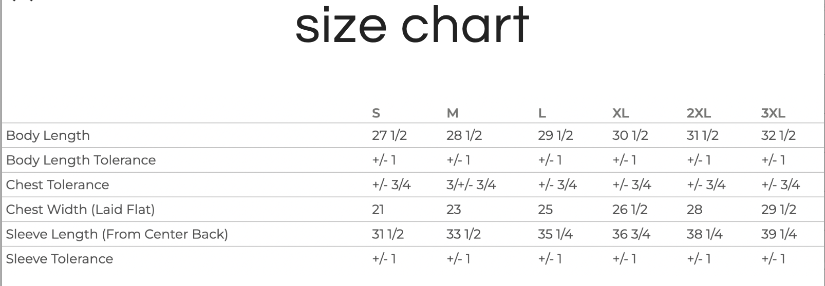825x286 pixels.
Task: Click the Sleeve Tolerance row label
Action: pos(60,259)
